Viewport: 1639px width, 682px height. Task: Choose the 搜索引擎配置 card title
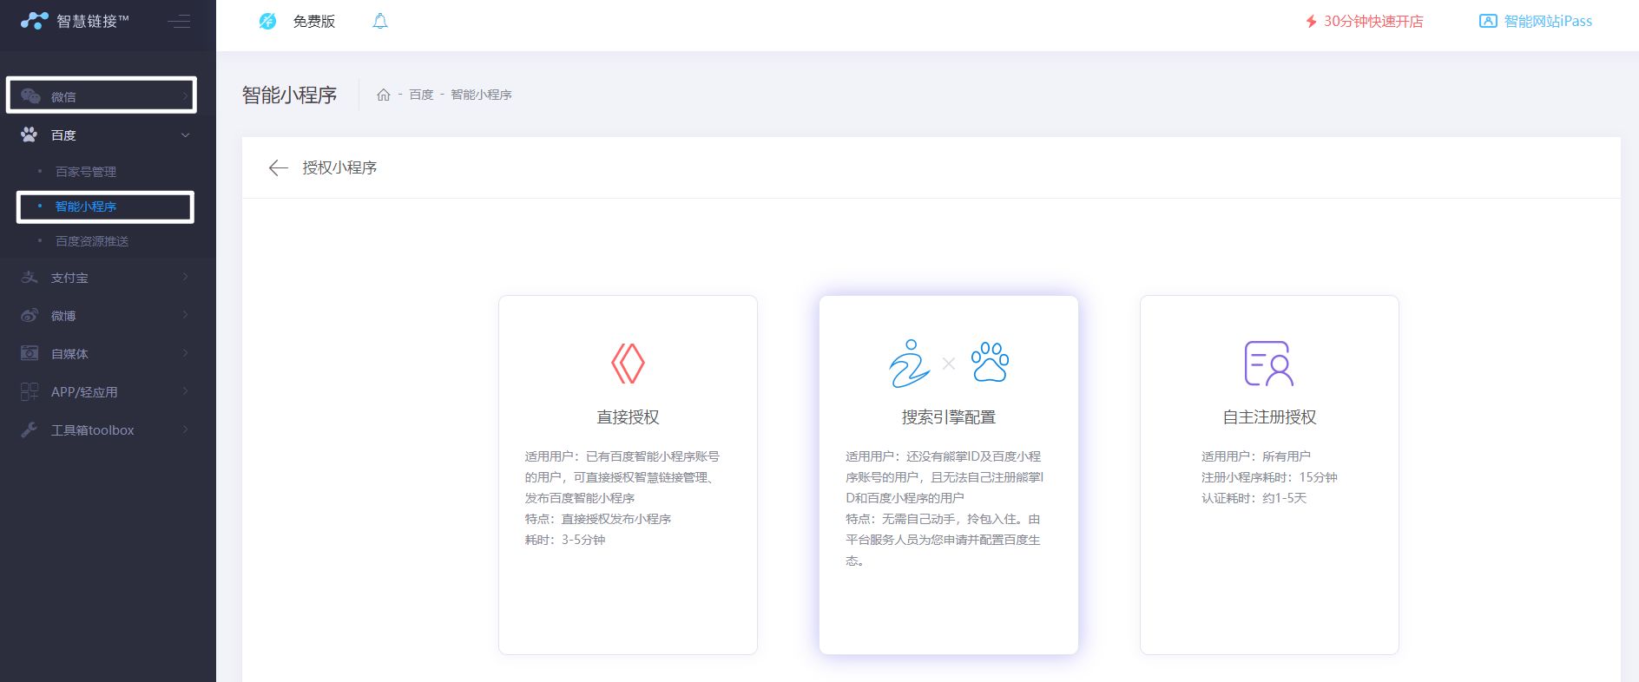(x=949, y=417)
